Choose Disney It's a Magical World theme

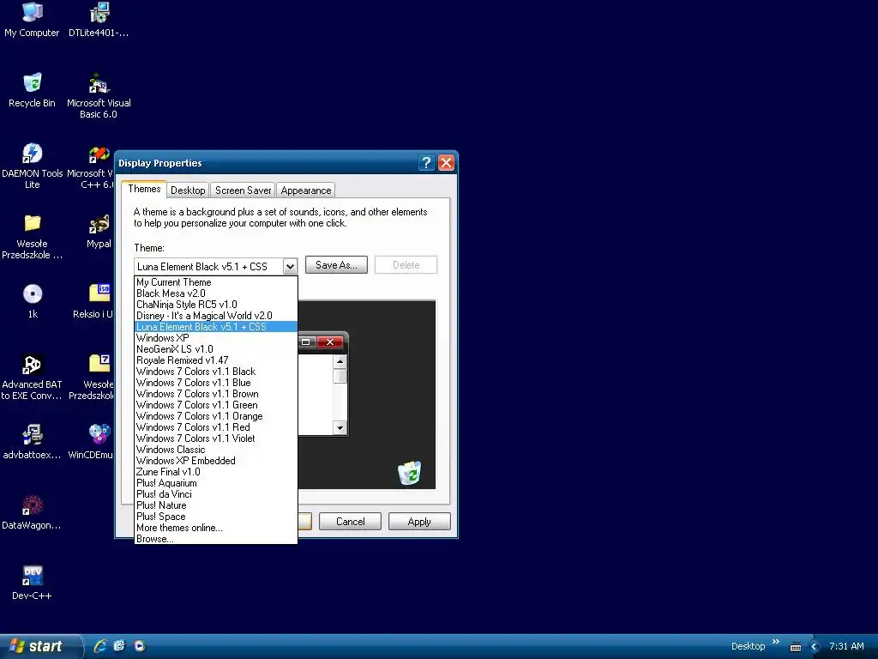[216, 316]
